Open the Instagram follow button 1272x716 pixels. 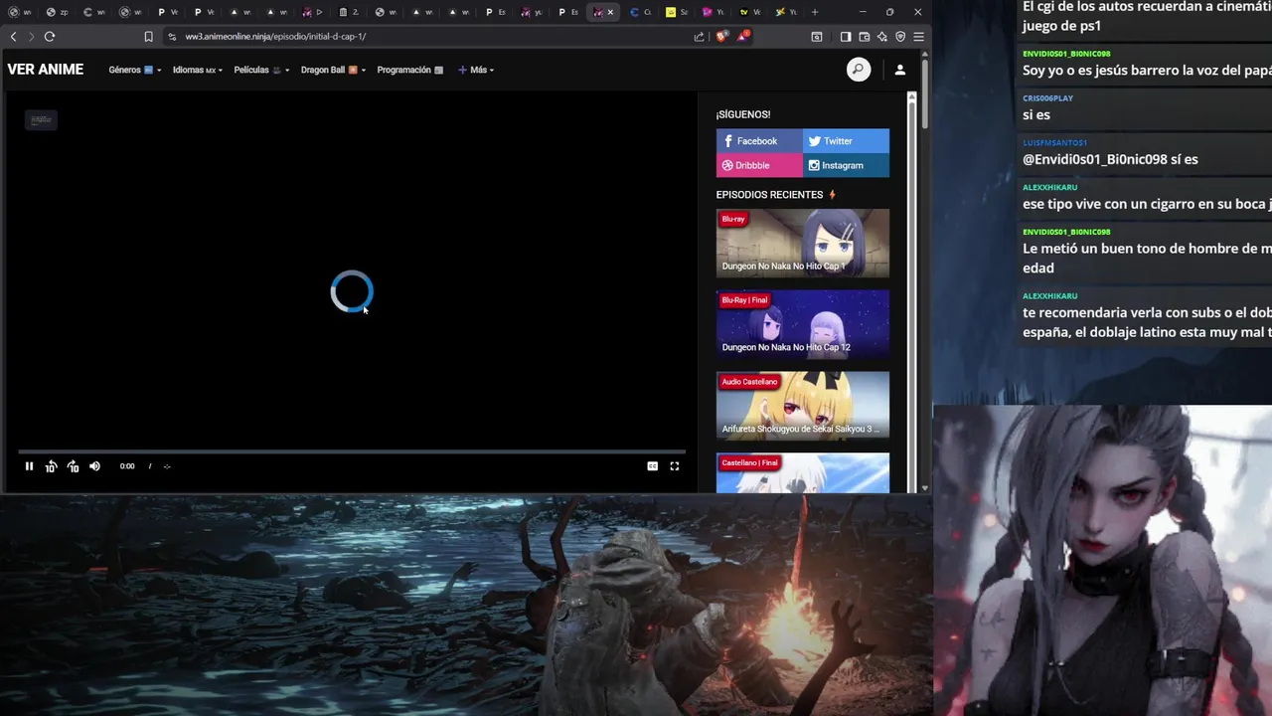tap(846, 165)
